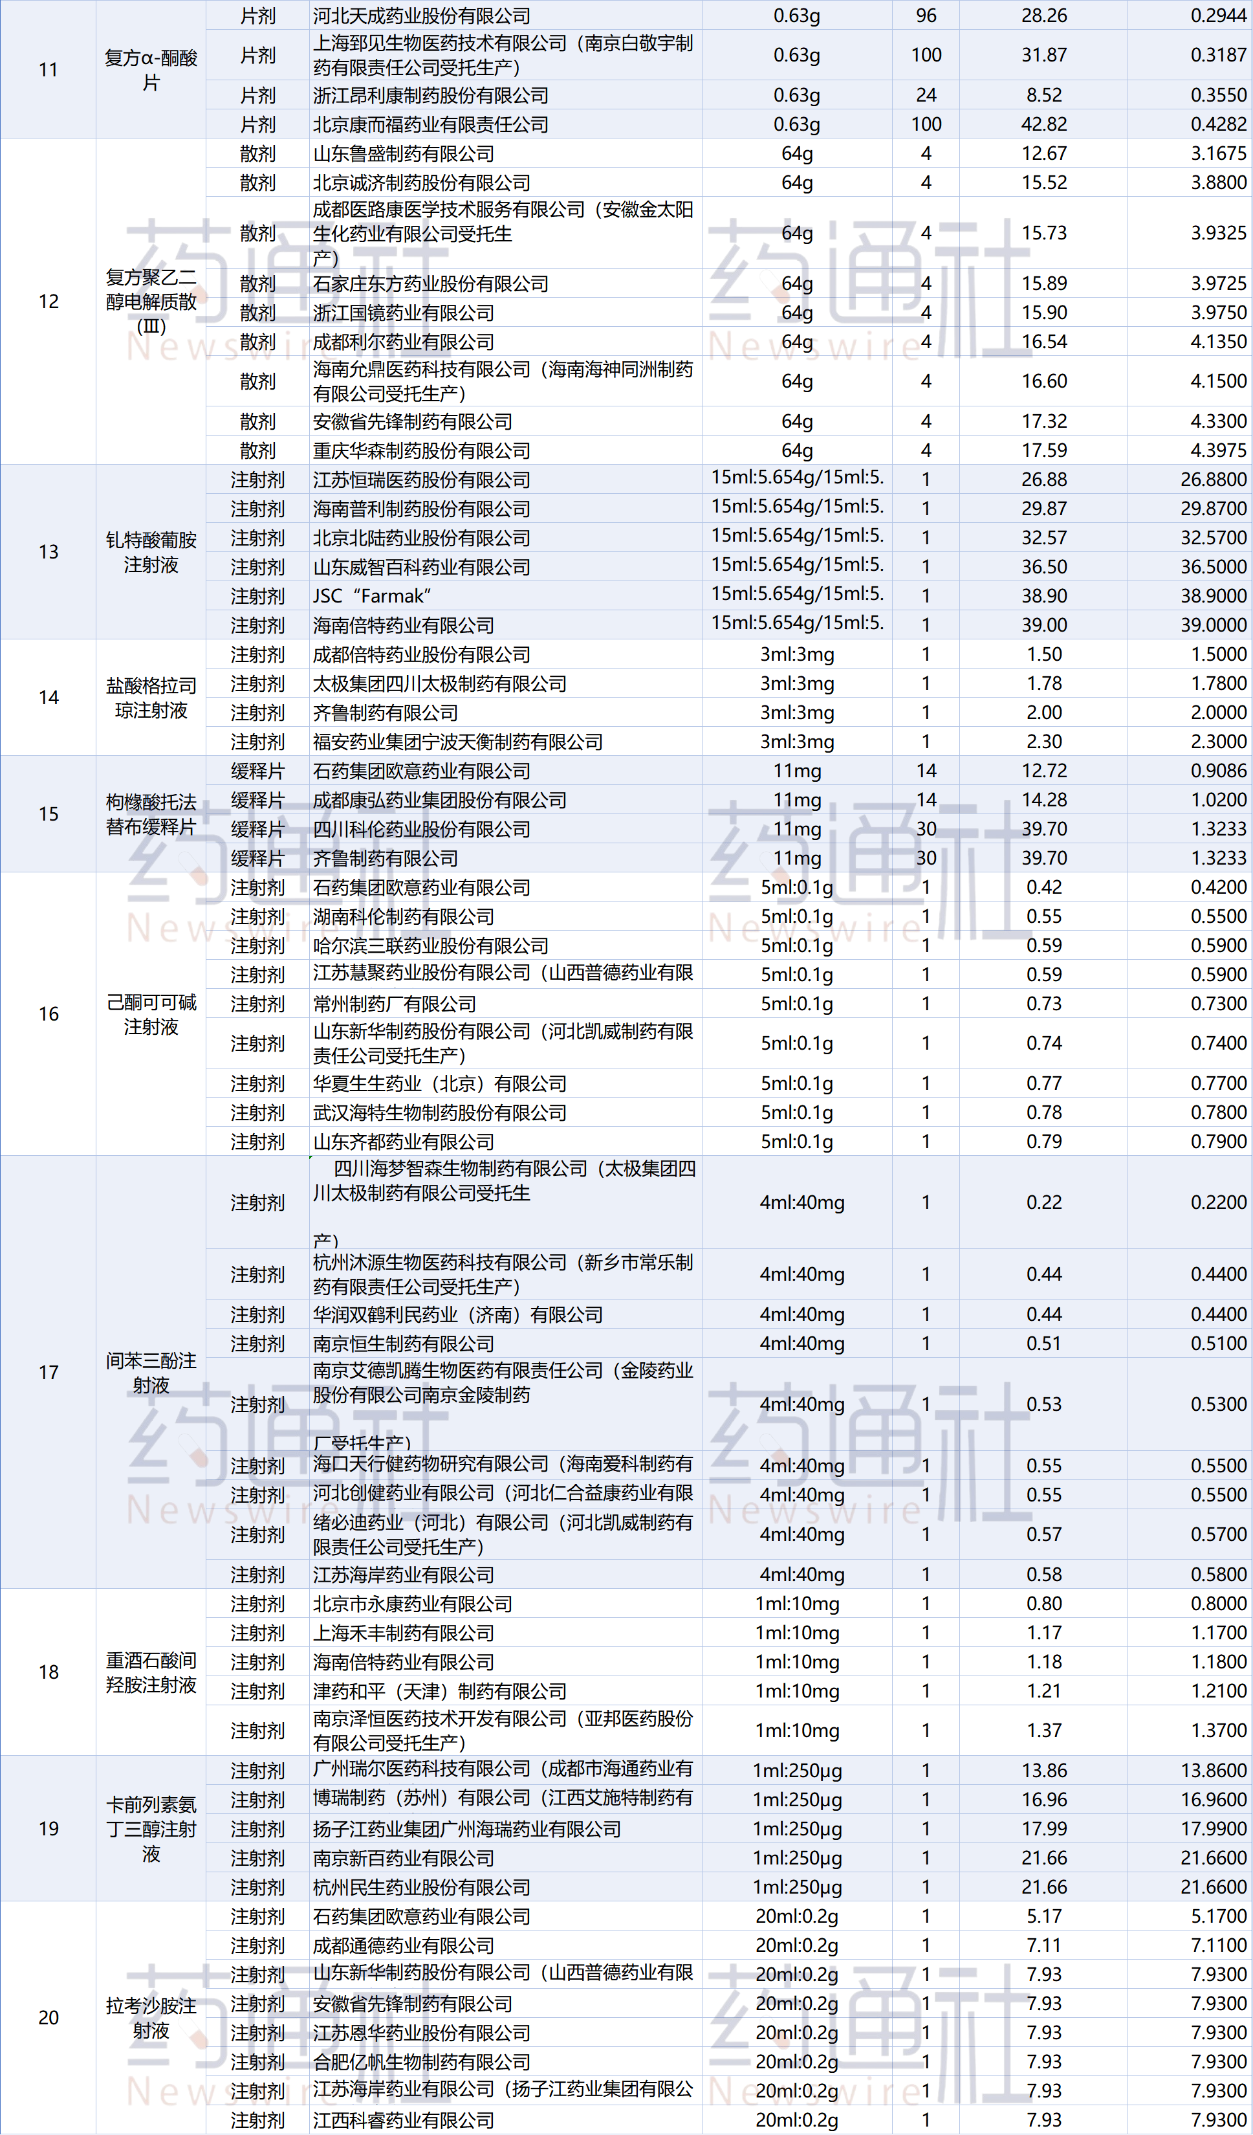
Task: Click 北京市永康药业有限公司 company cell
Action: tap(412, 1604)
